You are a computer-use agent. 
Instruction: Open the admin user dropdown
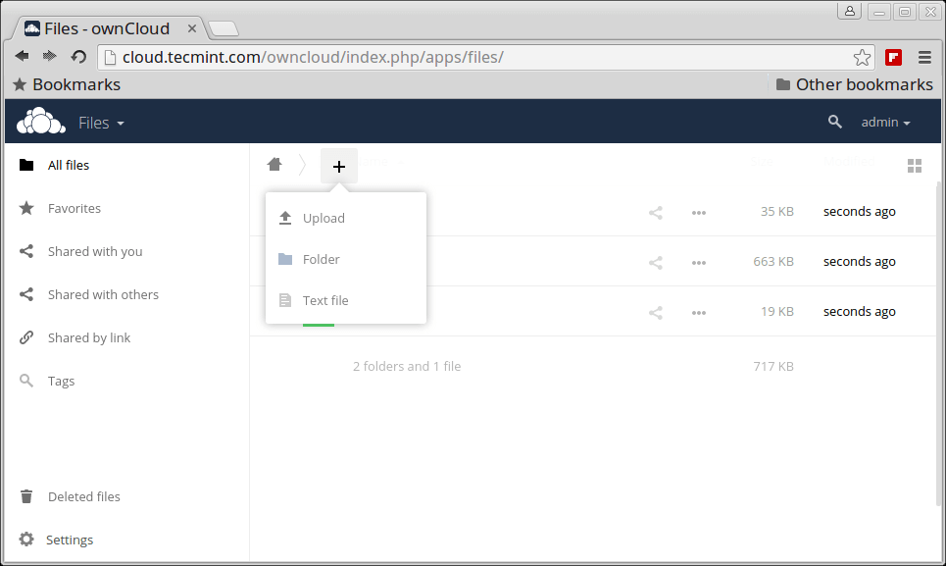(885, 122)
